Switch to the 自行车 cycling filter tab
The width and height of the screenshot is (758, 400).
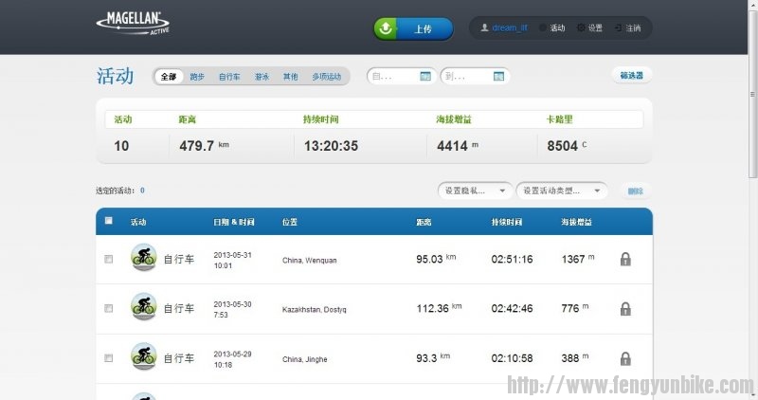click(229, 77)
